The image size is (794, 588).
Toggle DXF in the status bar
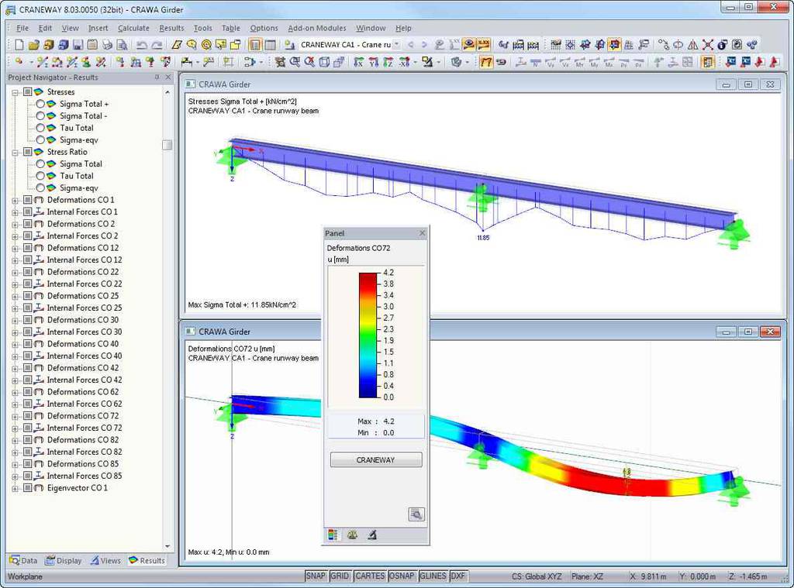click(457, 576)
